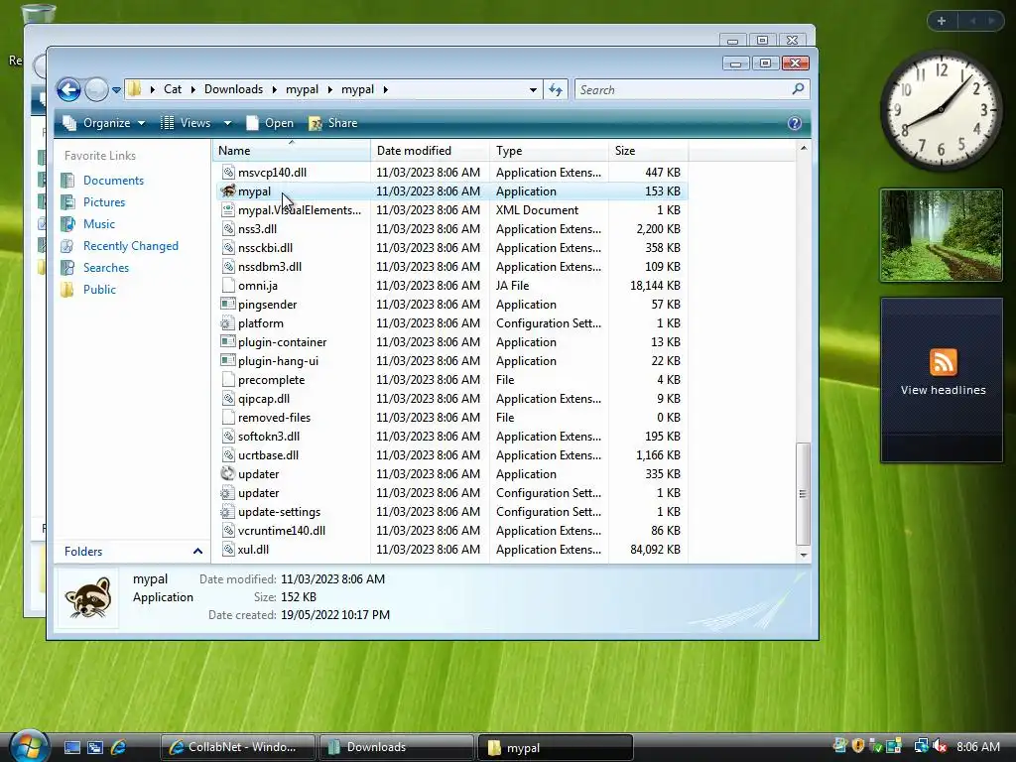
Task: Select precomplete file icon
Action: point(228,380)
